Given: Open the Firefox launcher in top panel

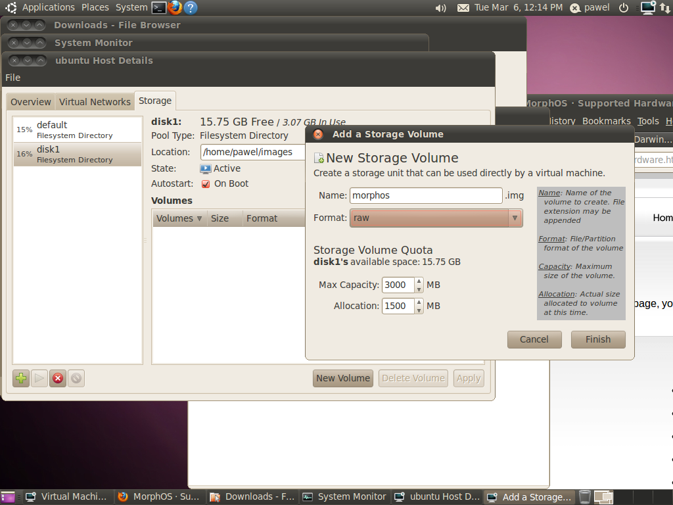Looking at the screenshot, I should pyautogui.click(x=175, y=8).
